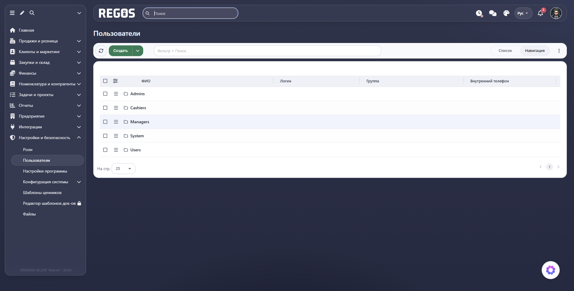Screen dimensions: 574x291
Task: Open row menu for Admins folder
Action: point(116,94)
